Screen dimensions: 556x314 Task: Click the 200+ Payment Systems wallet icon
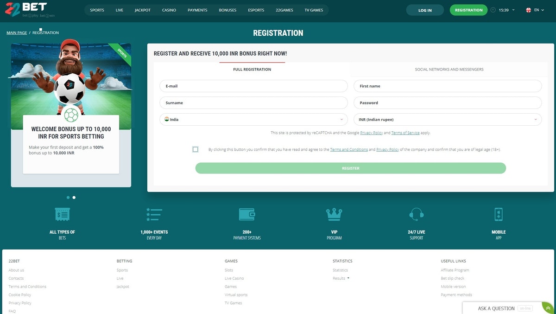tap(247, 214)
